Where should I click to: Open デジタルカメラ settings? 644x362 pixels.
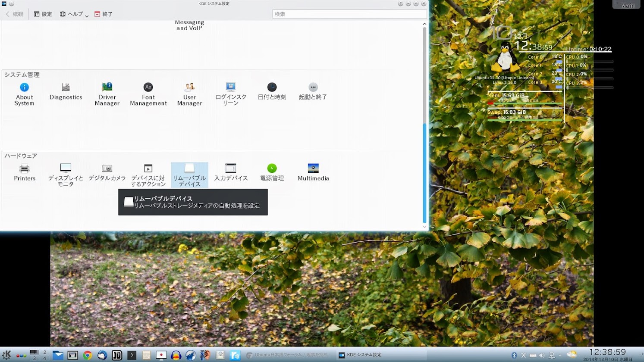[107, 172]
